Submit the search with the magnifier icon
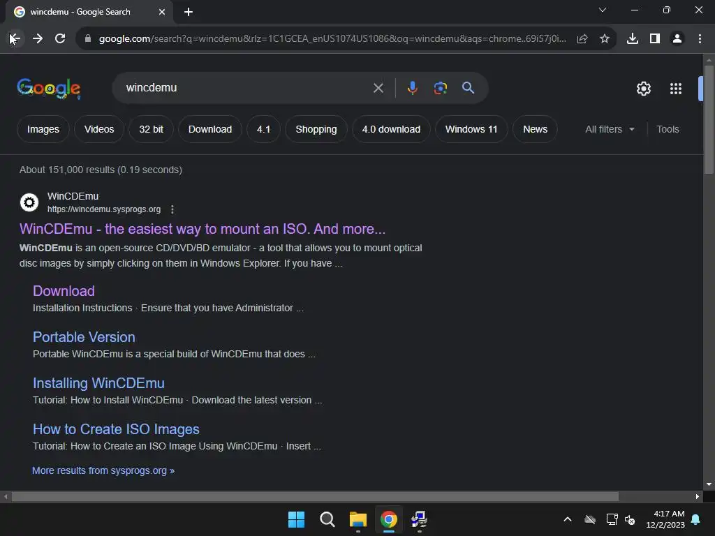 (469, 87)
